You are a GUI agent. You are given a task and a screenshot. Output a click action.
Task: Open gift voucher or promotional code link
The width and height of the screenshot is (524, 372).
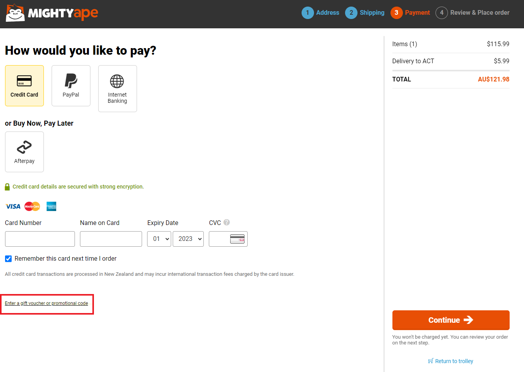tap(47, 303)
